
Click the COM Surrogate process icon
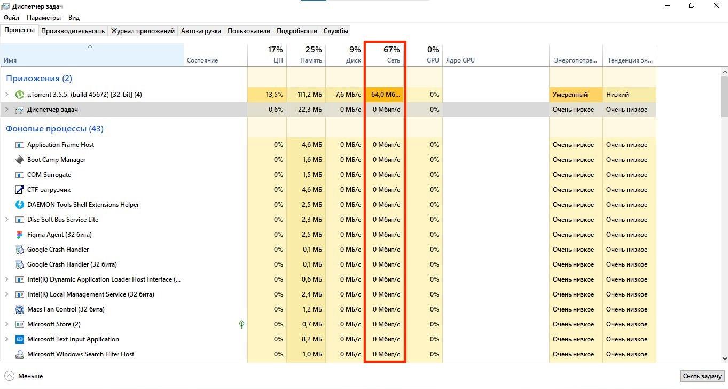point(20,175)
